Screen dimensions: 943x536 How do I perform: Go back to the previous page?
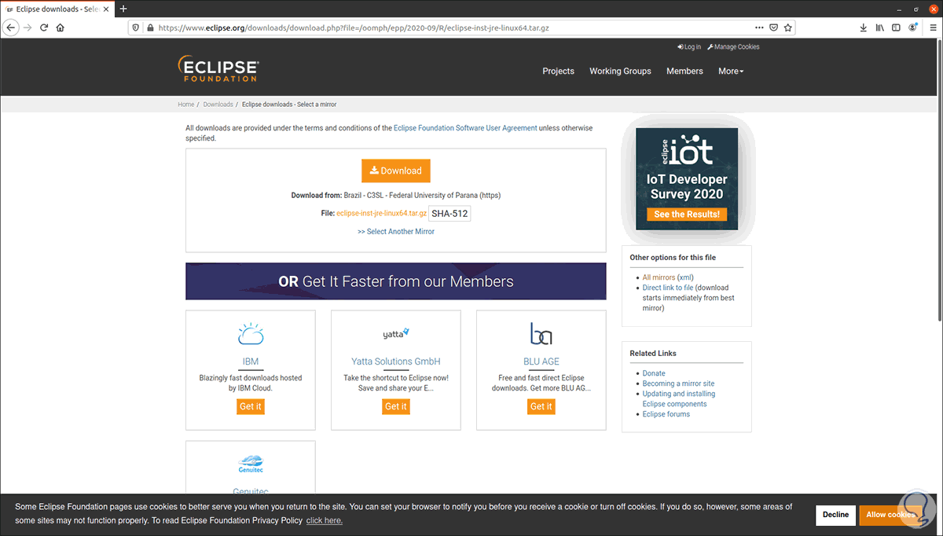(x=11, y=27)
